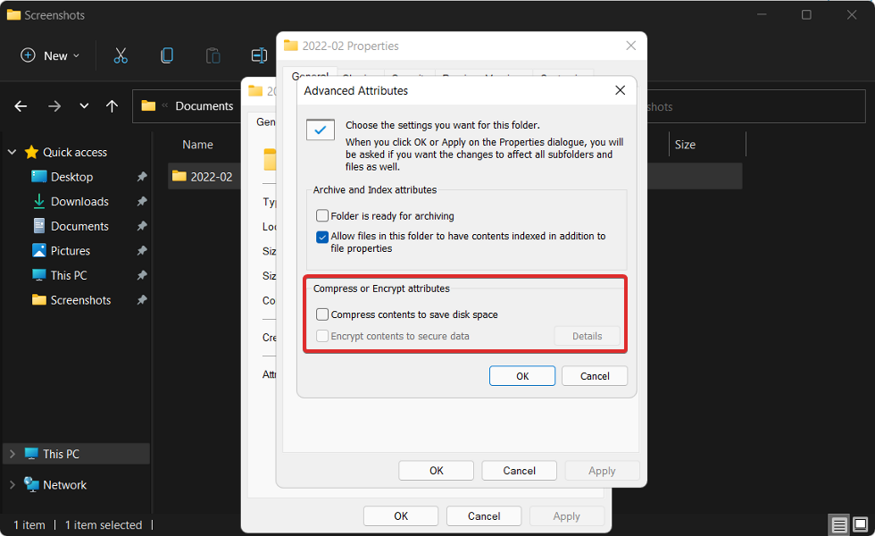Switch to large icons view in status bar
The image size is (875, 536).
tap(861, 525)
